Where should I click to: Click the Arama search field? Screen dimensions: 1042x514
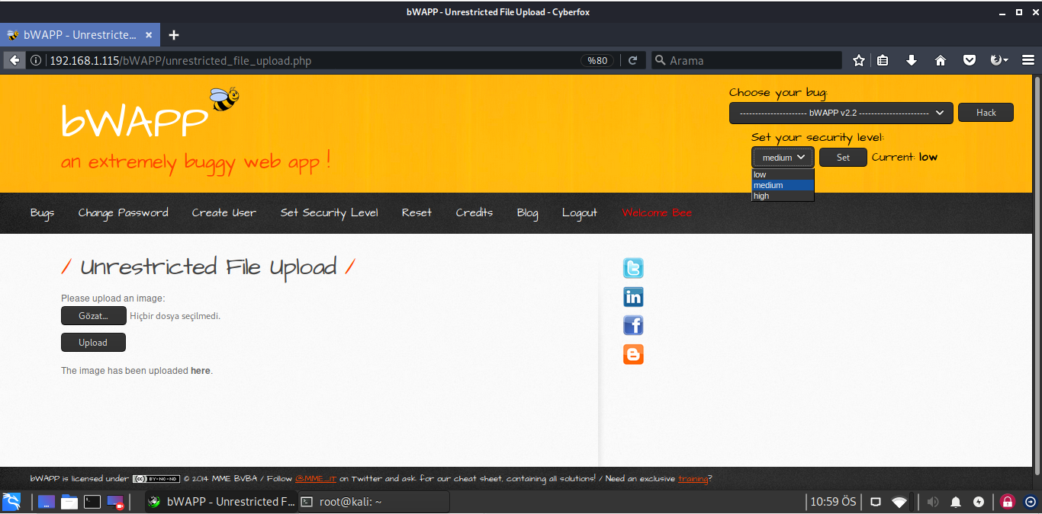pyautogui.click(x=747, y=60)
